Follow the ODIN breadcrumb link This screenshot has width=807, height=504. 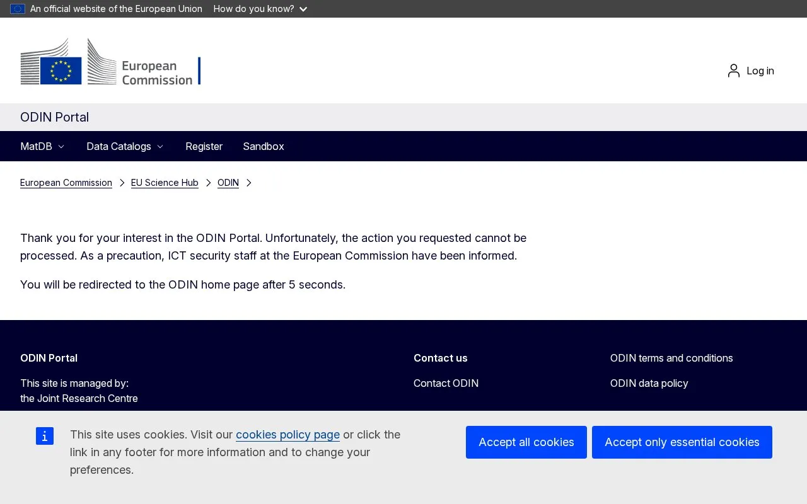point(228,183)
